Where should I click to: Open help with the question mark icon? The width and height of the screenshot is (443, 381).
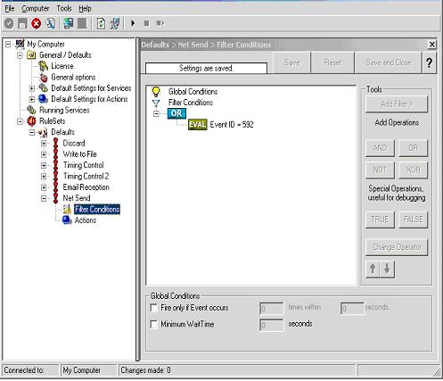click(x=429, y=62)
